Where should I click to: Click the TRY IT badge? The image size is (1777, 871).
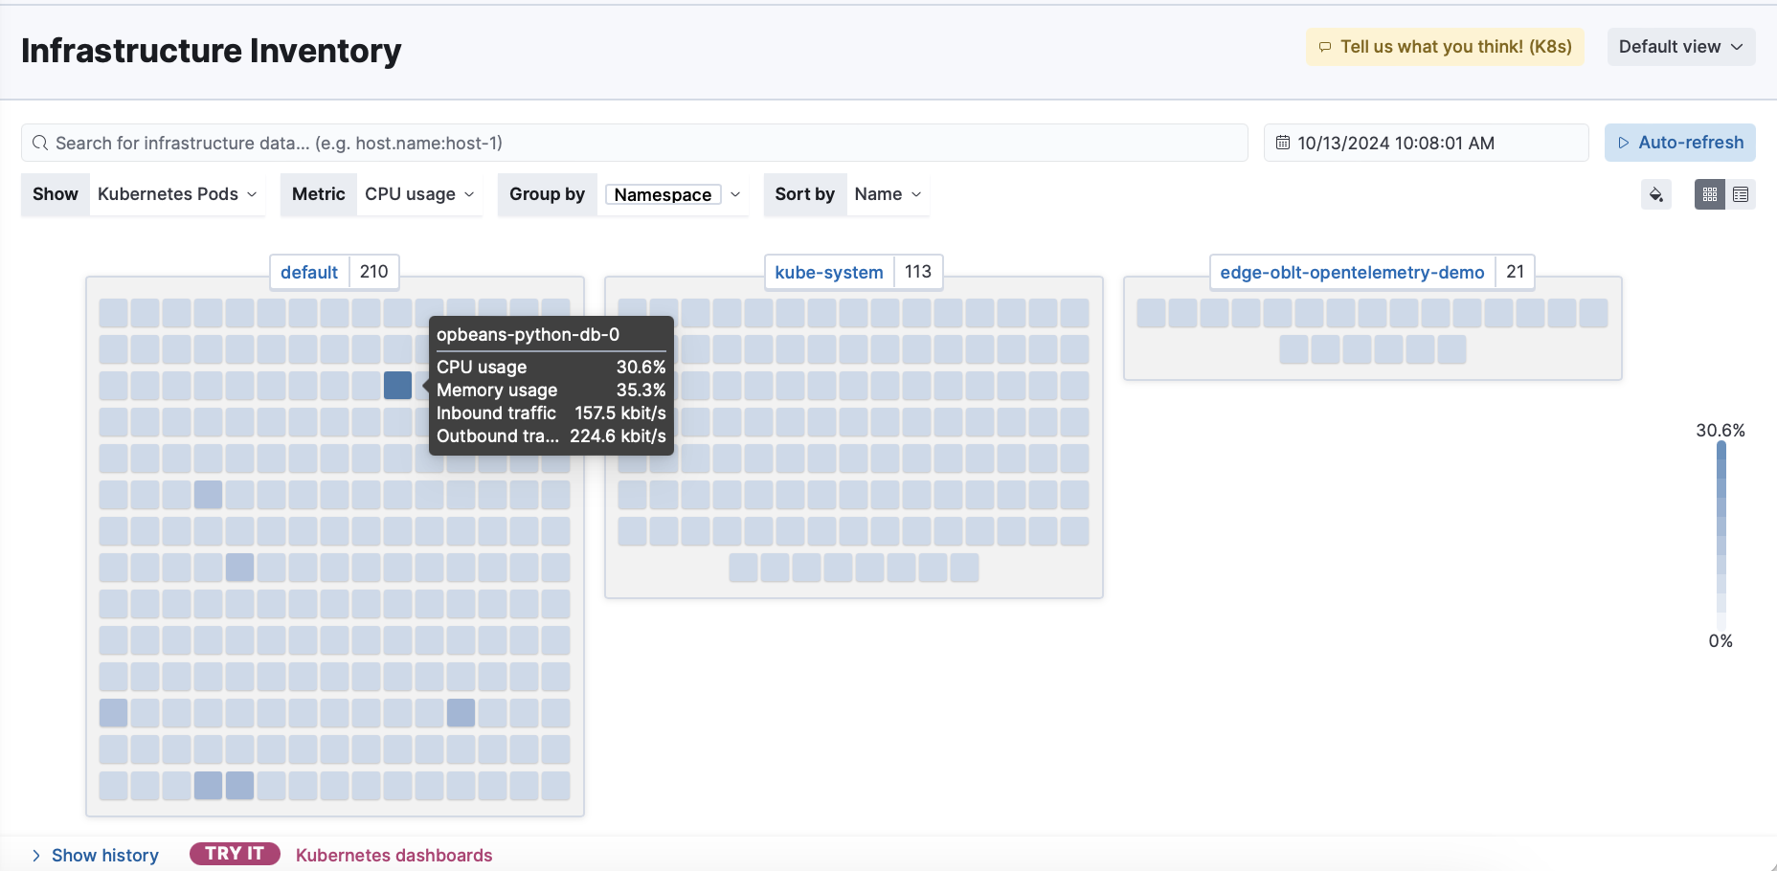pyautogui.click(x=235, y=854)
